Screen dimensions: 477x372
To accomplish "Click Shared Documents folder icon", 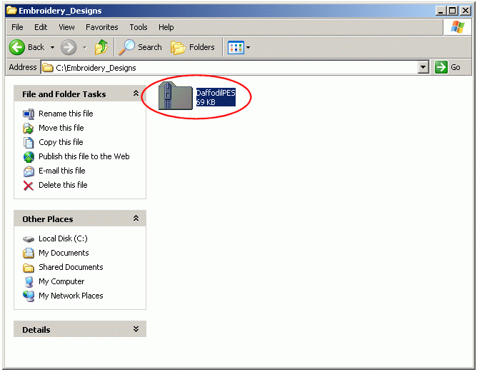I will 29,268.
